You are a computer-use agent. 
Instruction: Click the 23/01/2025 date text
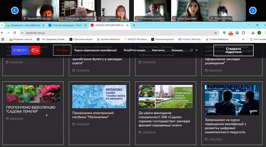[x=215, y=140]
